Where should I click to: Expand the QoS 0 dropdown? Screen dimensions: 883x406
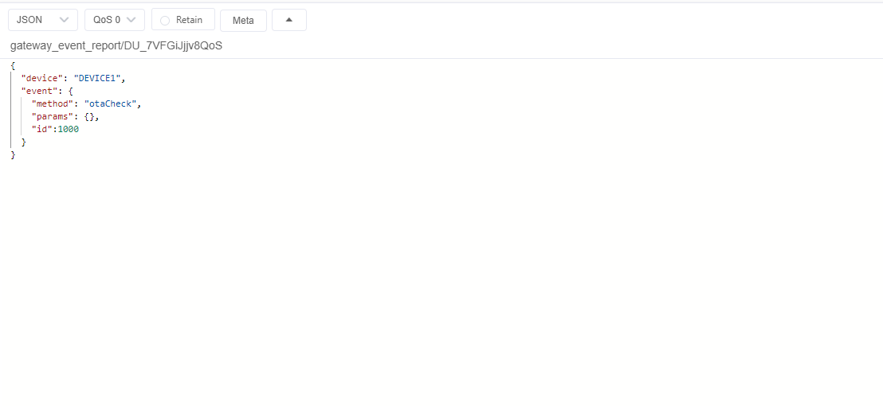click(114, 20)
